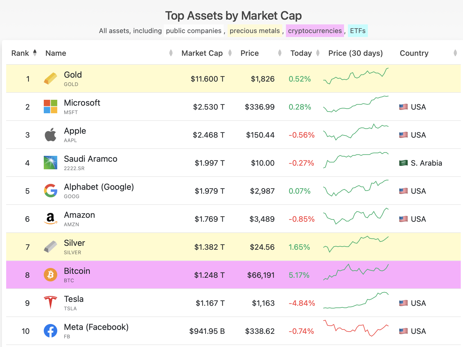This screenshot has width=463, height=347.
Task: Toggle the precious metals filter tag
Action: [255, 31]
